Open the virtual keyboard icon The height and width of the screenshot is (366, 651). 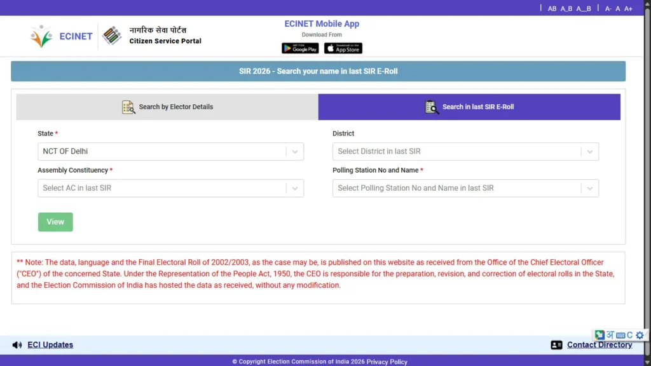pos(620,335)
